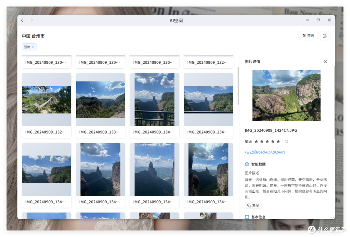Copy the description with 复制 button
This screenshot has height=237, width=350.
(253, 205)
